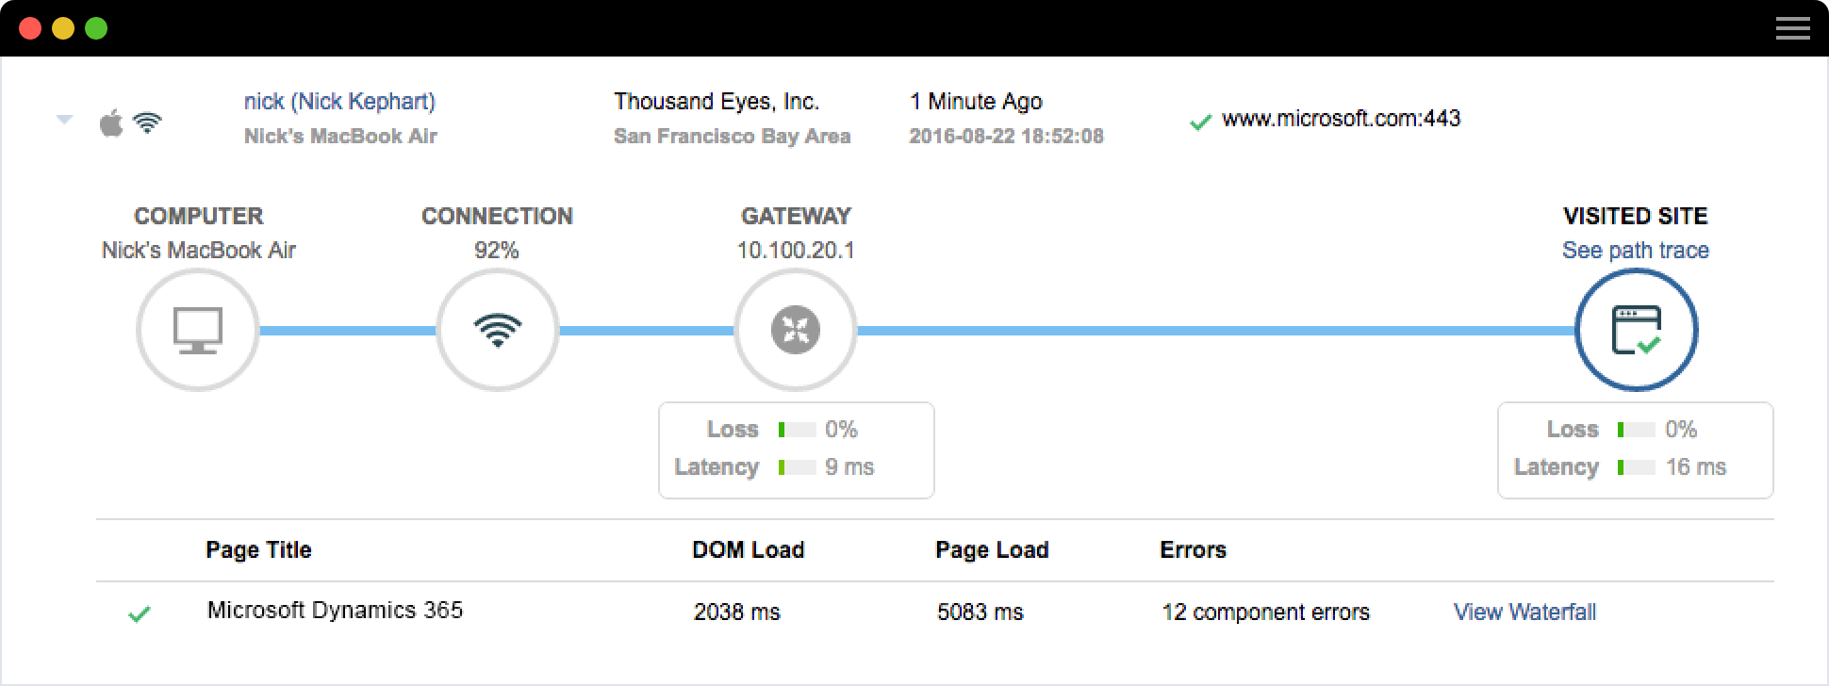This screenshot has width=1829, height=686.
Task: Click the Page Load column header
Action: click(x=992, y=550)
